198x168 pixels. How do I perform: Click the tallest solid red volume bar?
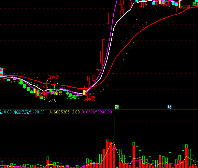click(x=107, y=154)
